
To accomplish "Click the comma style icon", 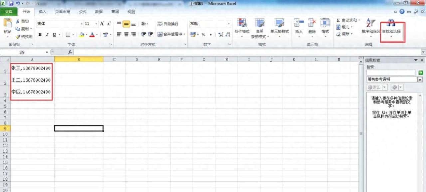I will pos(211,35).
